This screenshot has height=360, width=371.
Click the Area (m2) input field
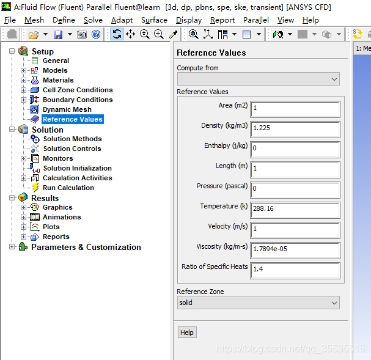click(x=295, y=109)
